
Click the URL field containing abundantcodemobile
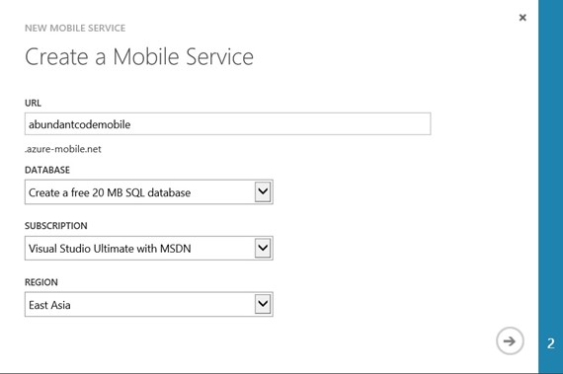227,124
